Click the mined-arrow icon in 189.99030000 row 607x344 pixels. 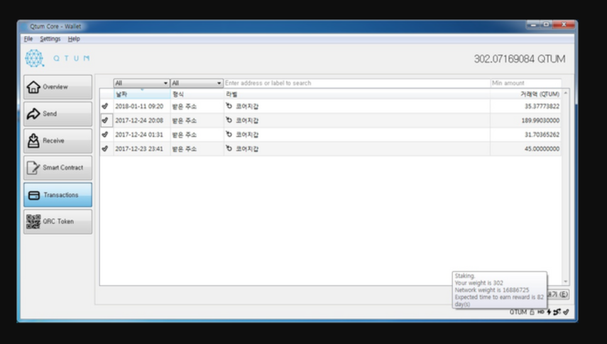[x=229, y=120]
